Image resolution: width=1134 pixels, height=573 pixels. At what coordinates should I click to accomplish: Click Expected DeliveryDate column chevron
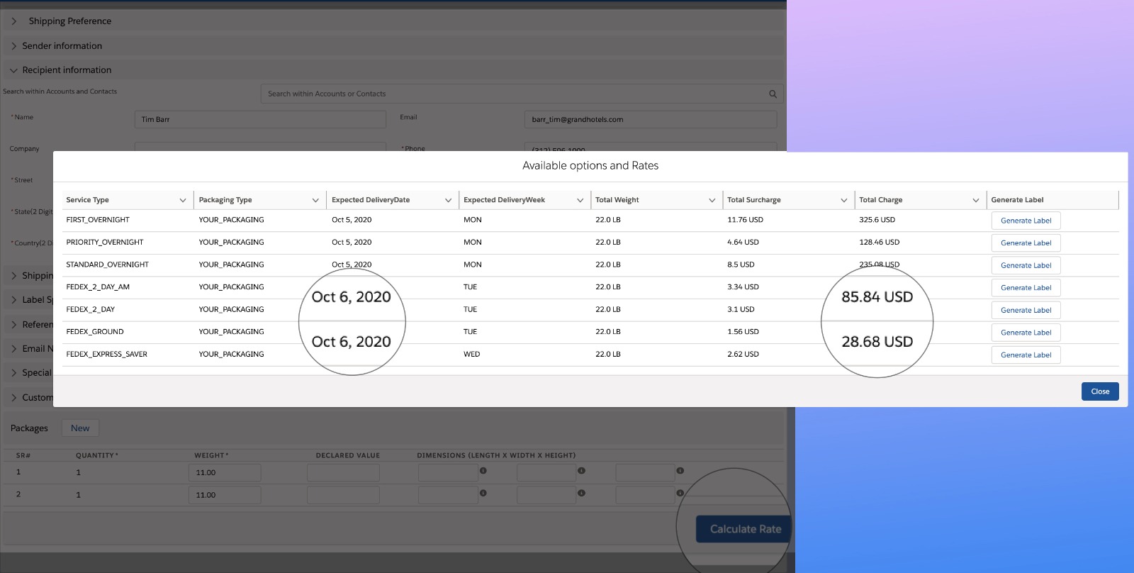click(x=448, y=200)
